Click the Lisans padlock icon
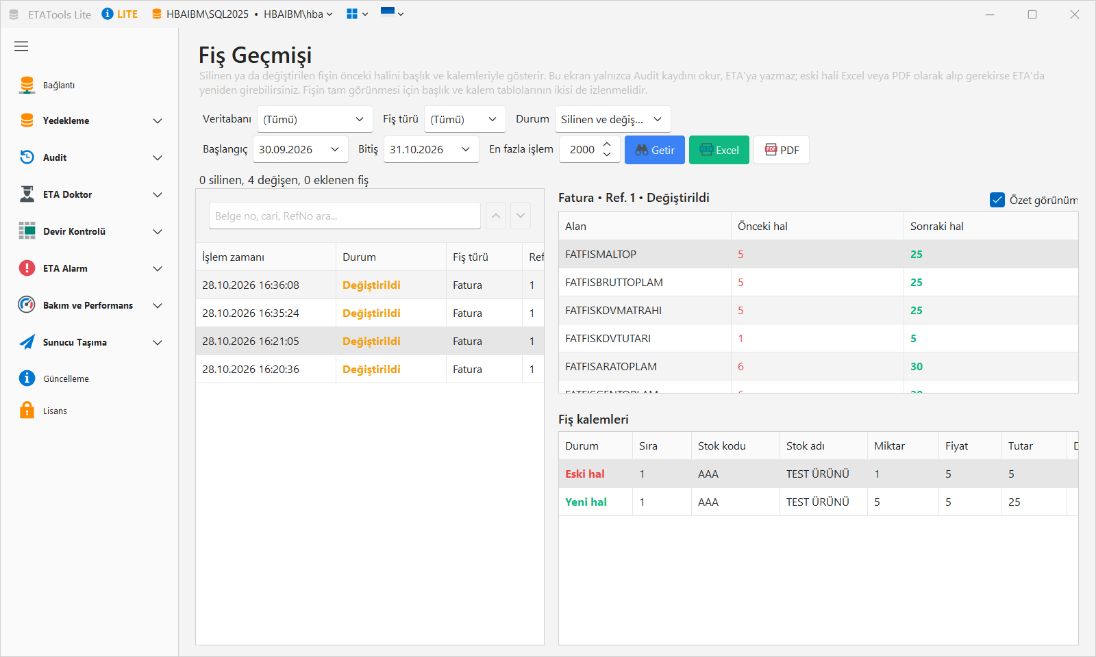 [x=27, y=411]
